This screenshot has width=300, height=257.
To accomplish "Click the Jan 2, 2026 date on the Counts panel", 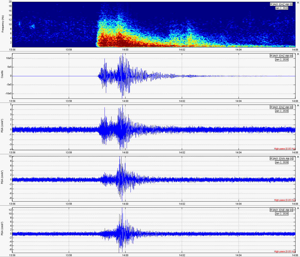I will (282, 59).
